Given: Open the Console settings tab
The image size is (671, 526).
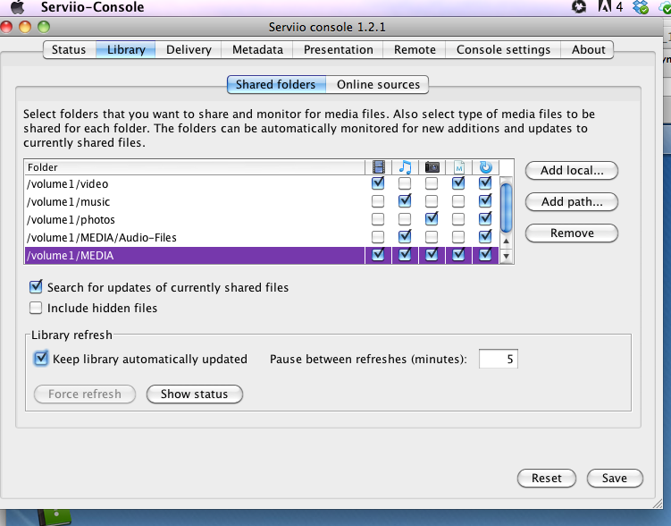Looking at the screenshot, I should pyautogui.click(x=503, y=50).
